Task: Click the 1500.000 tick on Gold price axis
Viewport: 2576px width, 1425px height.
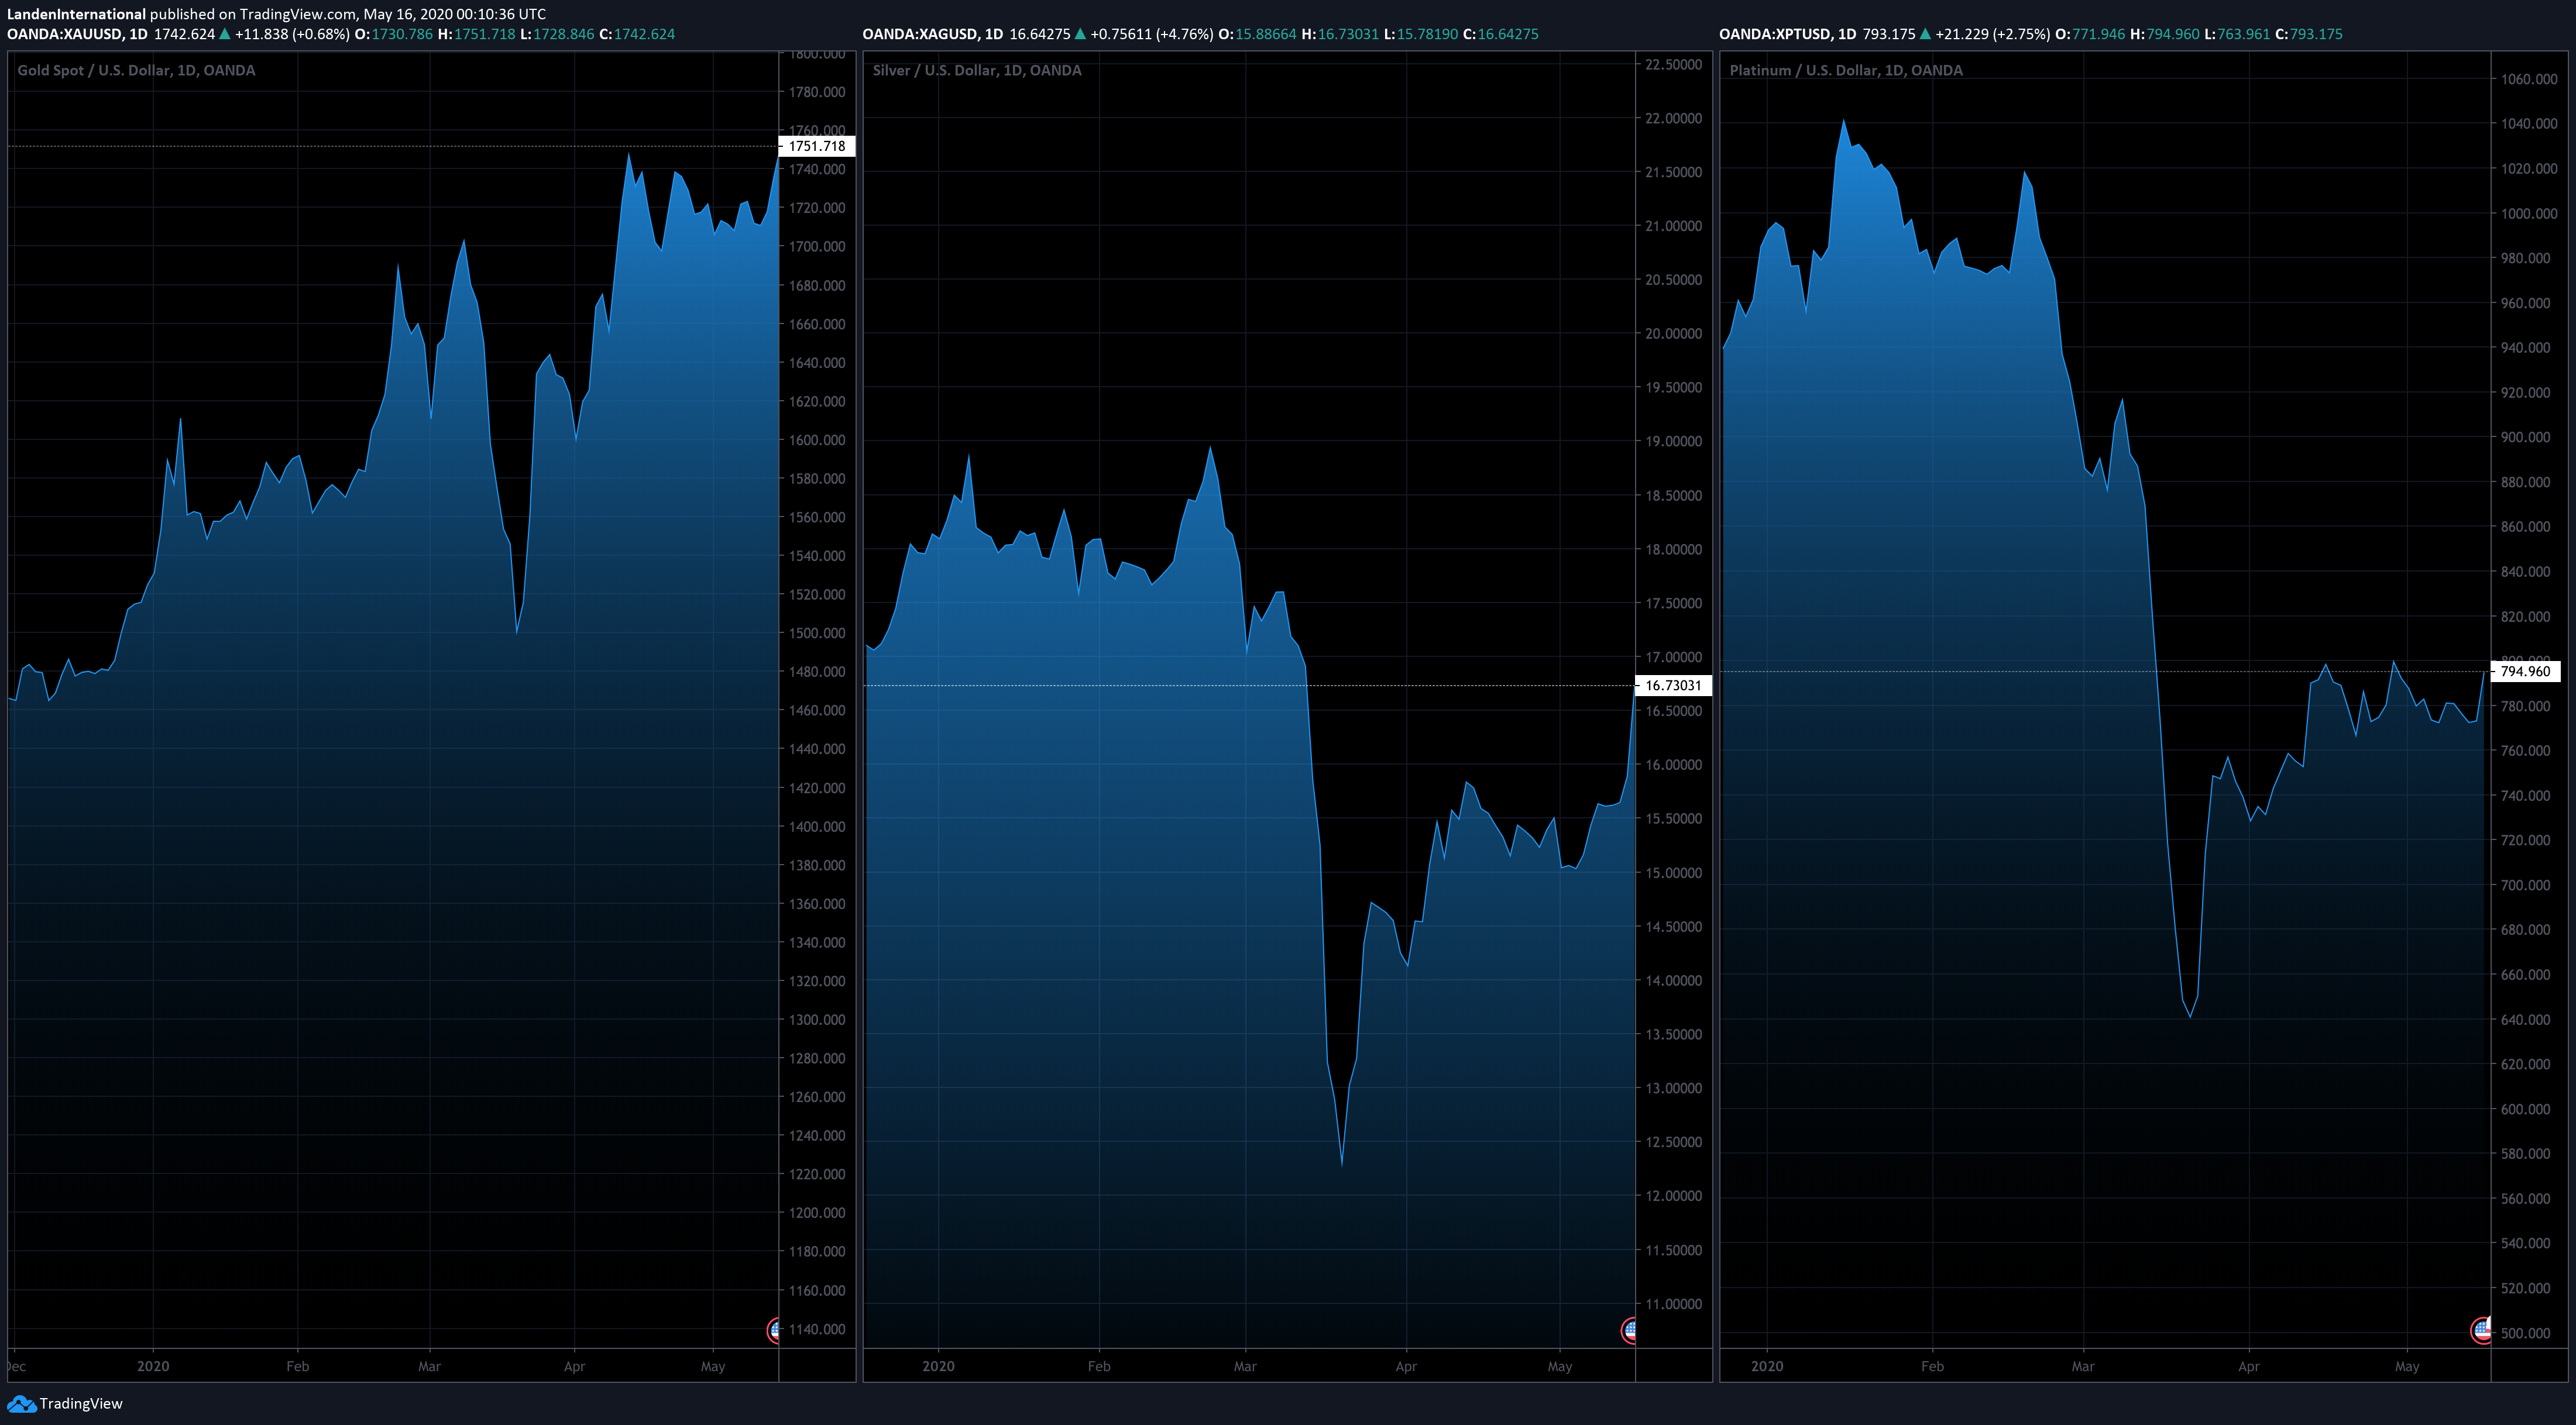Action: tap(817, 632)
